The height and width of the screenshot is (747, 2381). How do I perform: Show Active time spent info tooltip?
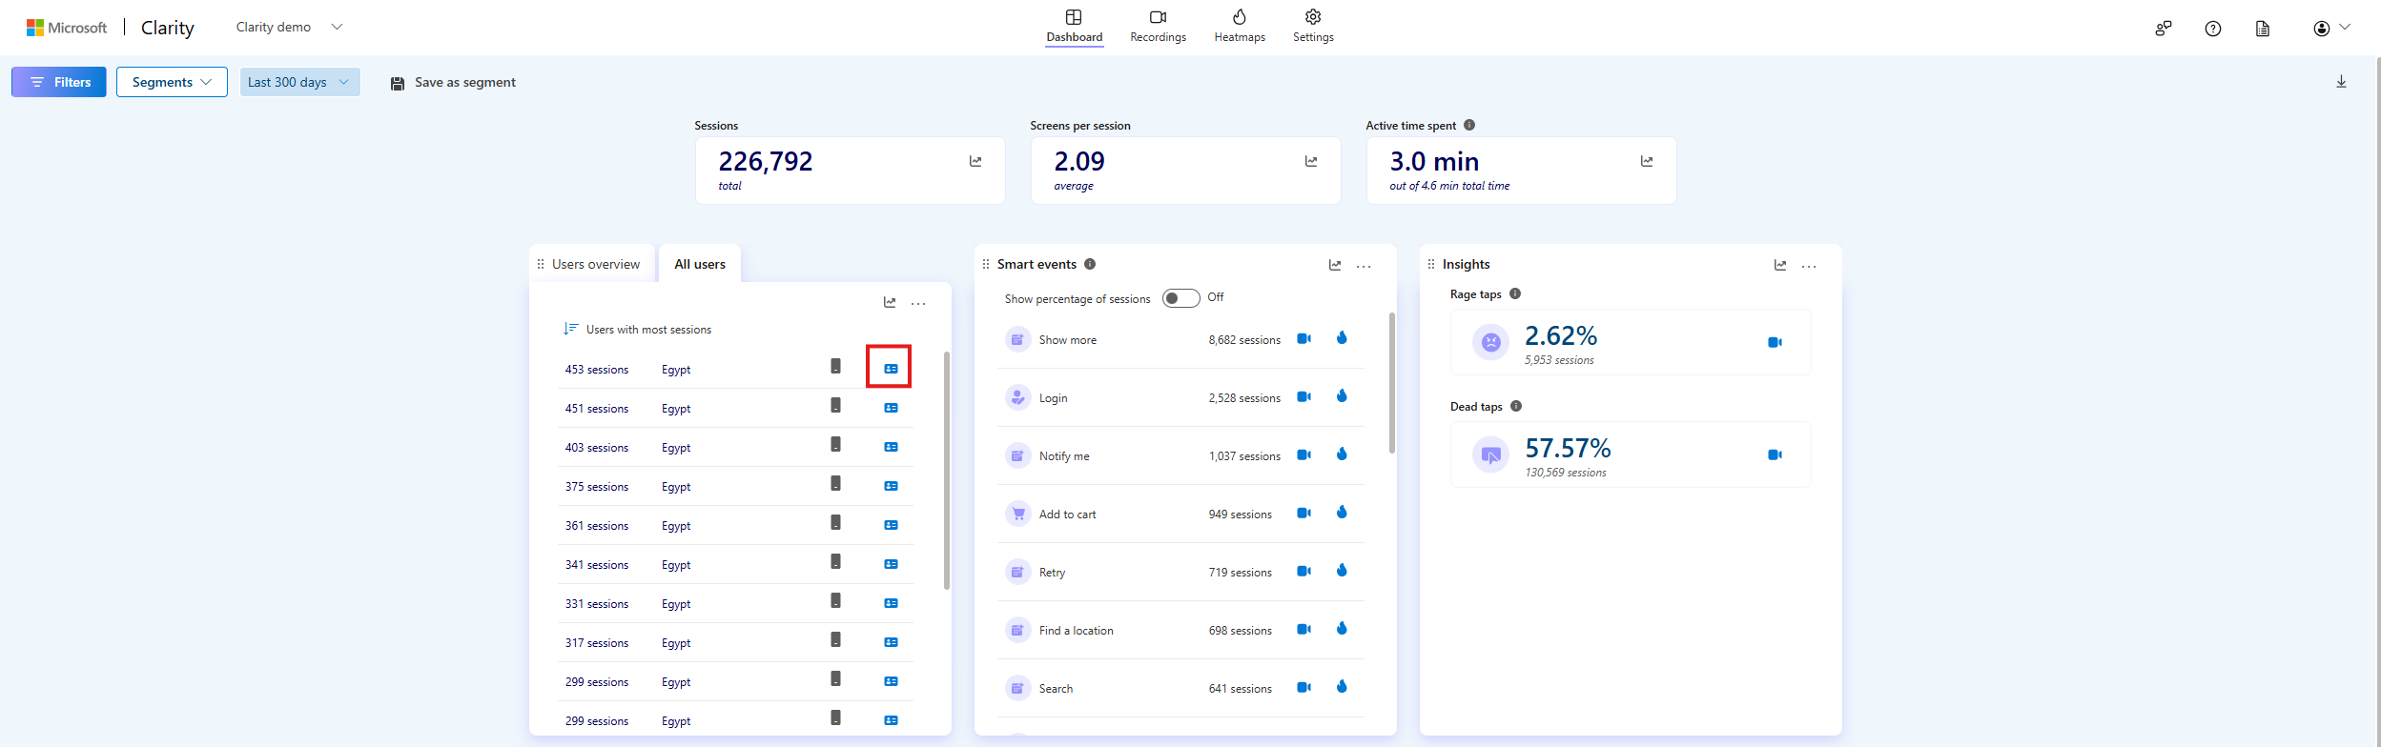click(1469, 125)
